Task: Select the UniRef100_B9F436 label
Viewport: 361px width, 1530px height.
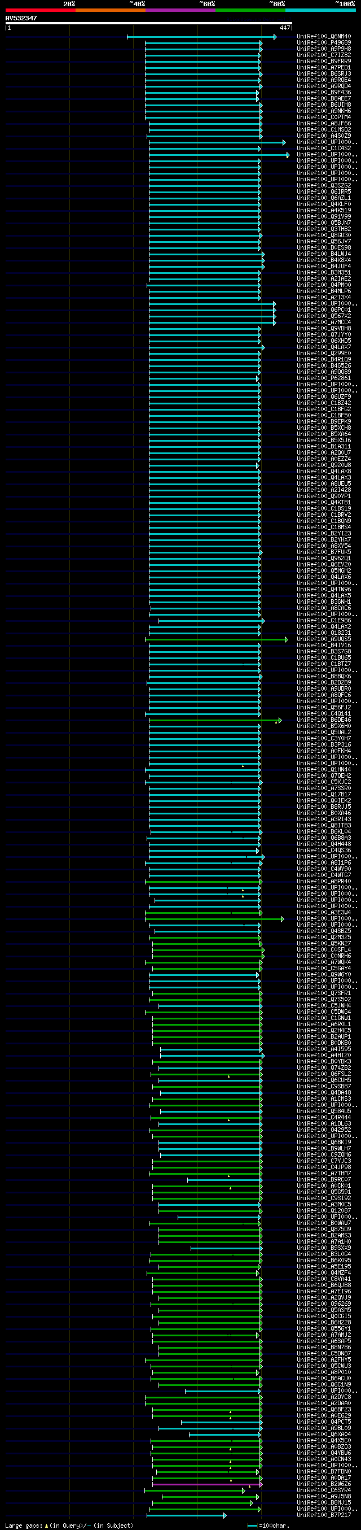Action: [x=324, y=93]
